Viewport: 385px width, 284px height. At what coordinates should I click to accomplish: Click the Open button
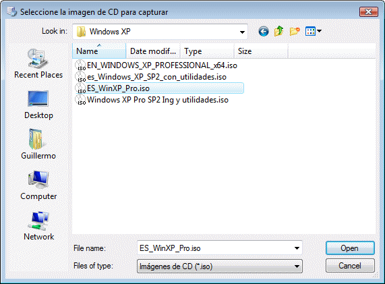pyautogui.click(x=350, y=248)
